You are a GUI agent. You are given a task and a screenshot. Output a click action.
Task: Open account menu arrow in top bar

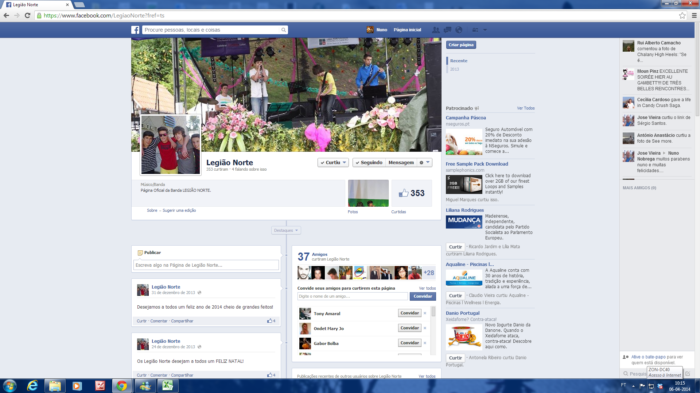click(485, 30)
